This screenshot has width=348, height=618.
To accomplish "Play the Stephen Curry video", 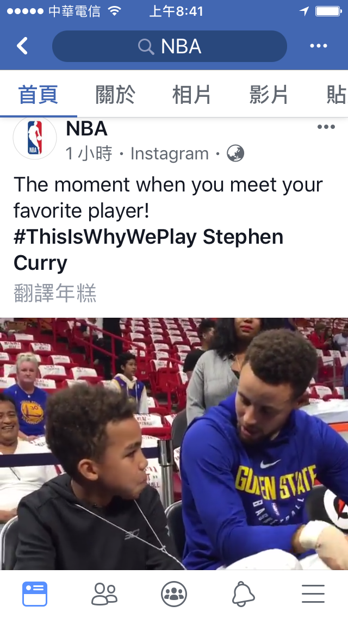I will pos(174,444).
